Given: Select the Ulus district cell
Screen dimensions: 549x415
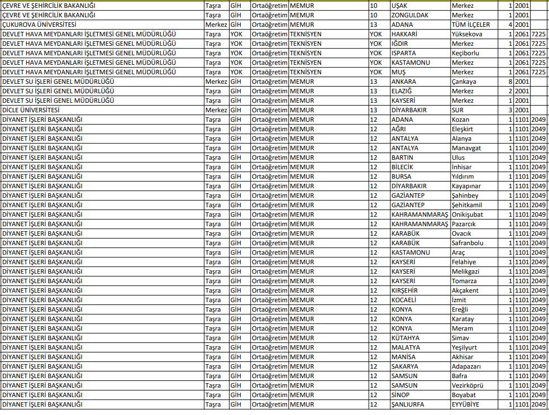Looking at the screenshot, I should click(x=474, y=158).
